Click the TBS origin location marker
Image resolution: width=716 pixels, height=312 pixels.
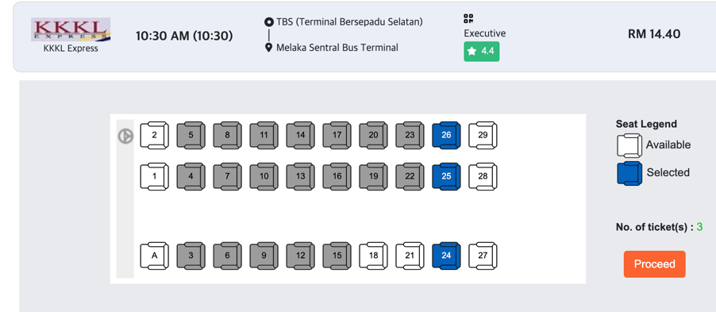click(x=269, y=22)
